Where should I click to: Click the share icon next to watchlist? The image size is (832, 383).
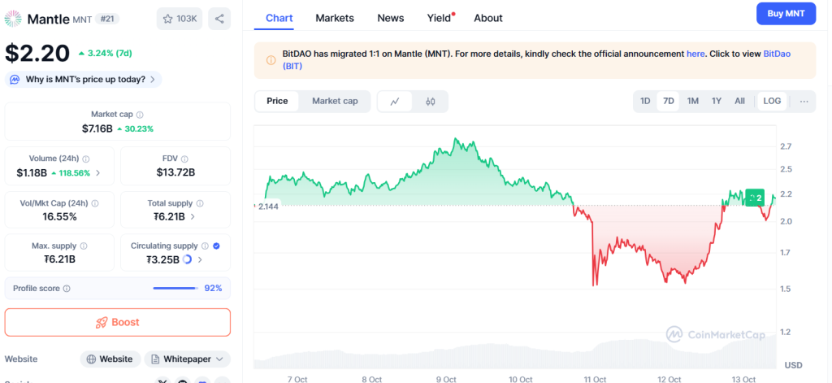[219, 18]
